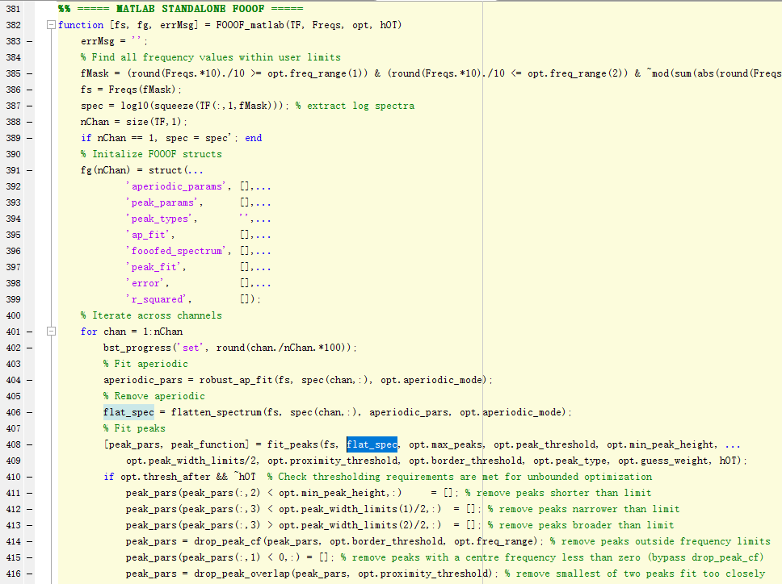
Task: Click the 'for' keyword on line 401
Action: tap(89, 332)
